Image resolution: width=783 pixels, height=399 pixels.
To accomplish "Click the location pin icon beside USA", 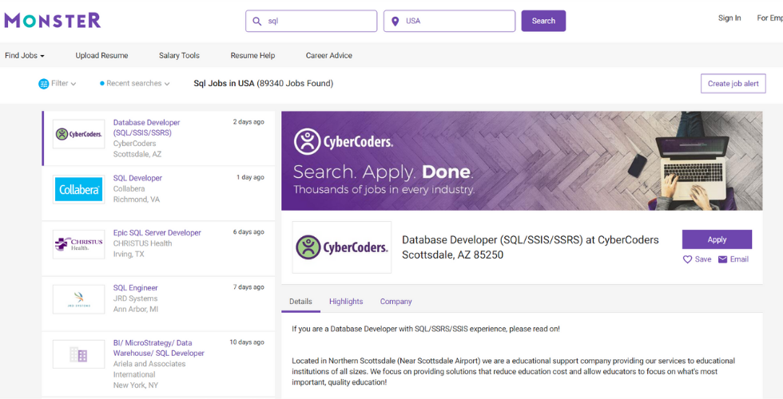I will pos(395,21).
